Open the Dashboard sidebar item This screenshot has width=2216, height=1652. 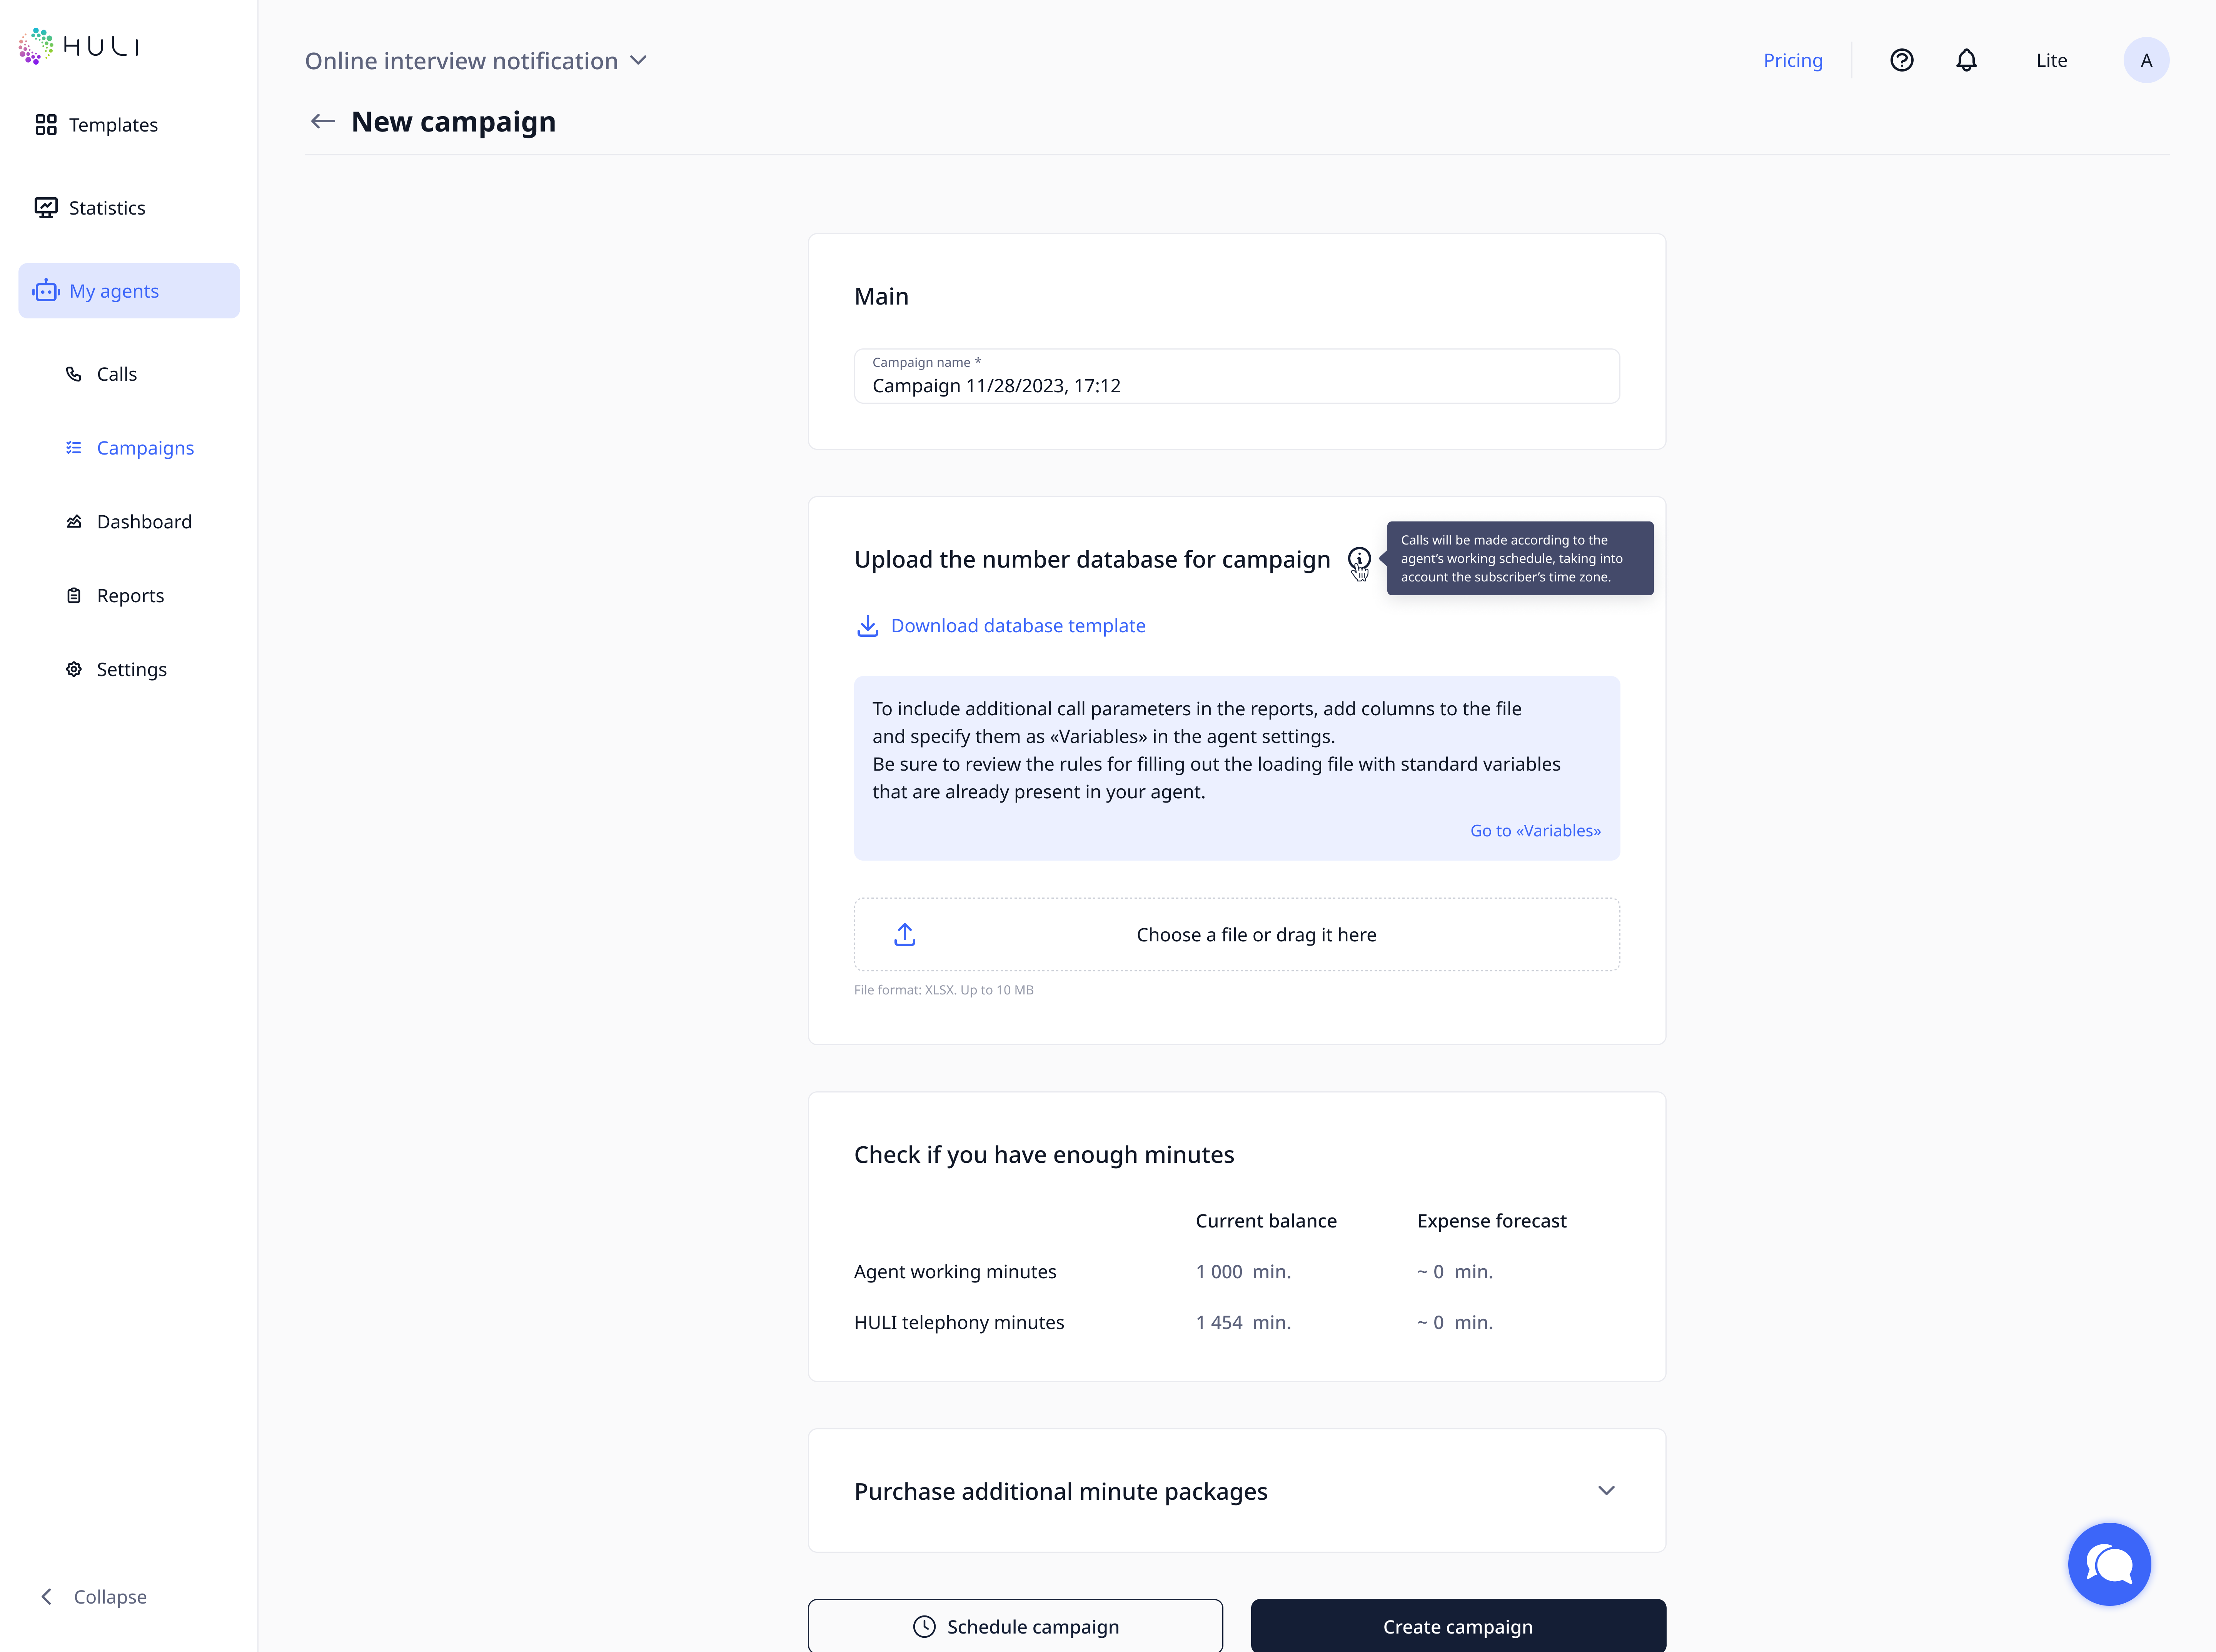[x=144, y=522]
